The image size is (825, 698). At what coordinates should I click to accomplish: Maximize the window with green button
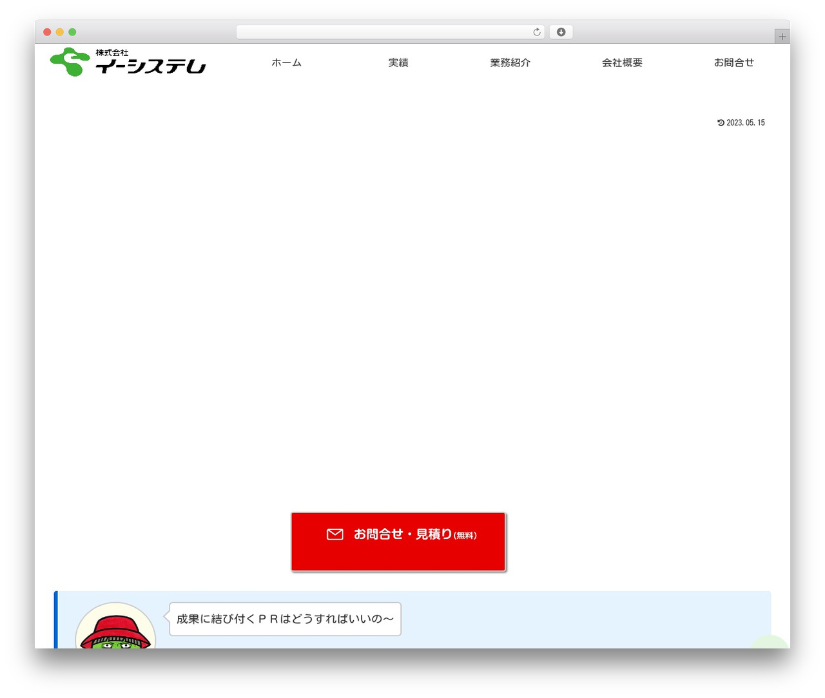tap(72, 32)
